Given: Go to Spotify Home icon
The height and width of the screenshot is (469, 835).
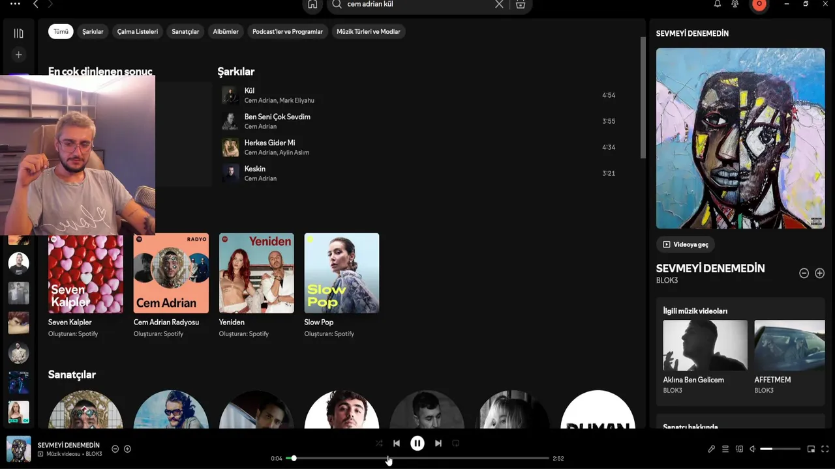Looking at the screenshot, I should pos(312,5).
